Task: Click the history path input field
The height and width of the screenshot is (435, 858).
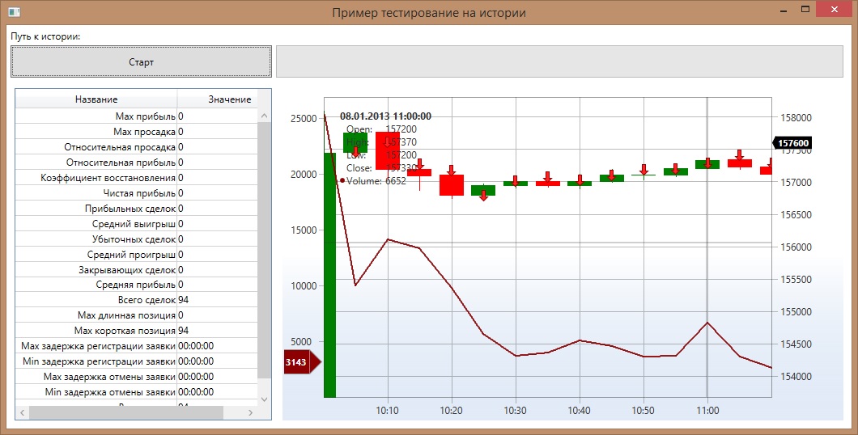Action: click(x=561, y=61)
